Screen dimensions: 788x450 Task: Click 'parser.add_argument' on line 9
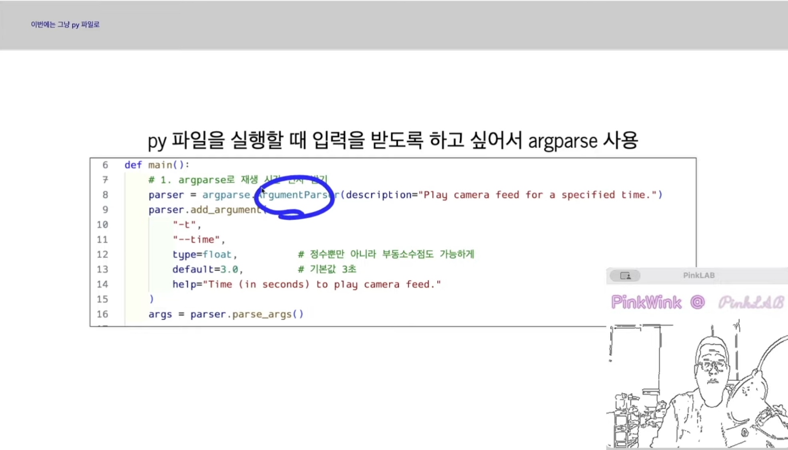[205, 210]
